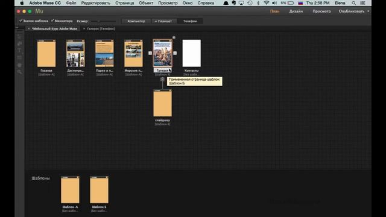386x217 pixels.
Task: Select the Selection tool in the left toolbar
Action: coord(19,37)
